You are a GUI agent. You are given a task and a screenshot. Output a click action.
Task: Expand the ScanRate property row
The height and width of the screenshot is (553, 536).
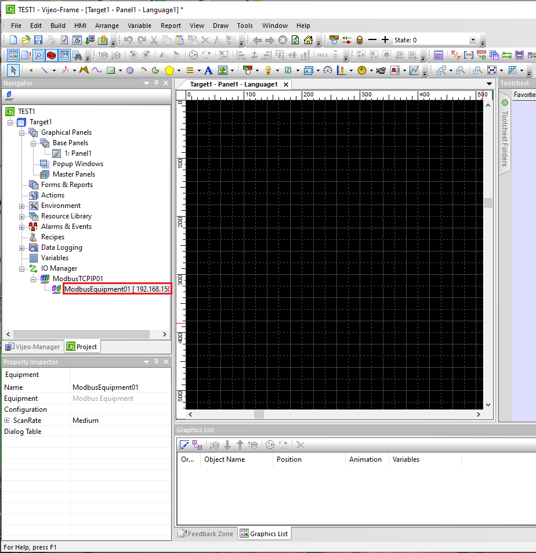click(7, 421)
